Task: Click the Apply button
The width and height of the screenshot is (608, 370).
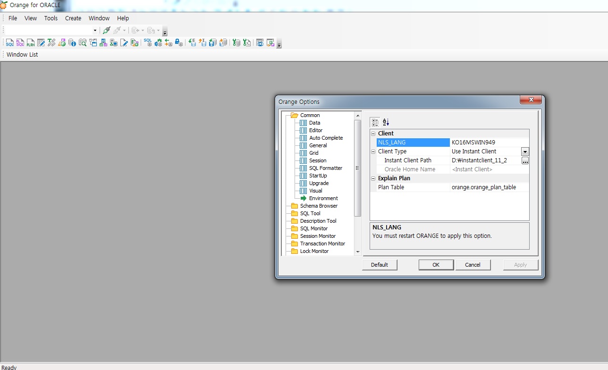Action: click(x=521, y=265)
